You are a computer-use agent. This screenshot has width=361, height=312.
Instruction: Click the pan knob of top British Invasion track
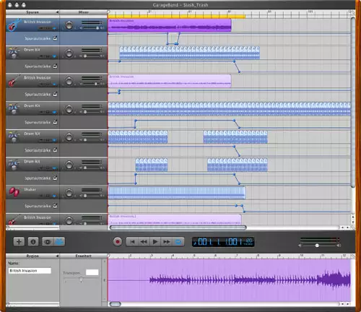pyautogui.click(x=69, y=25)
